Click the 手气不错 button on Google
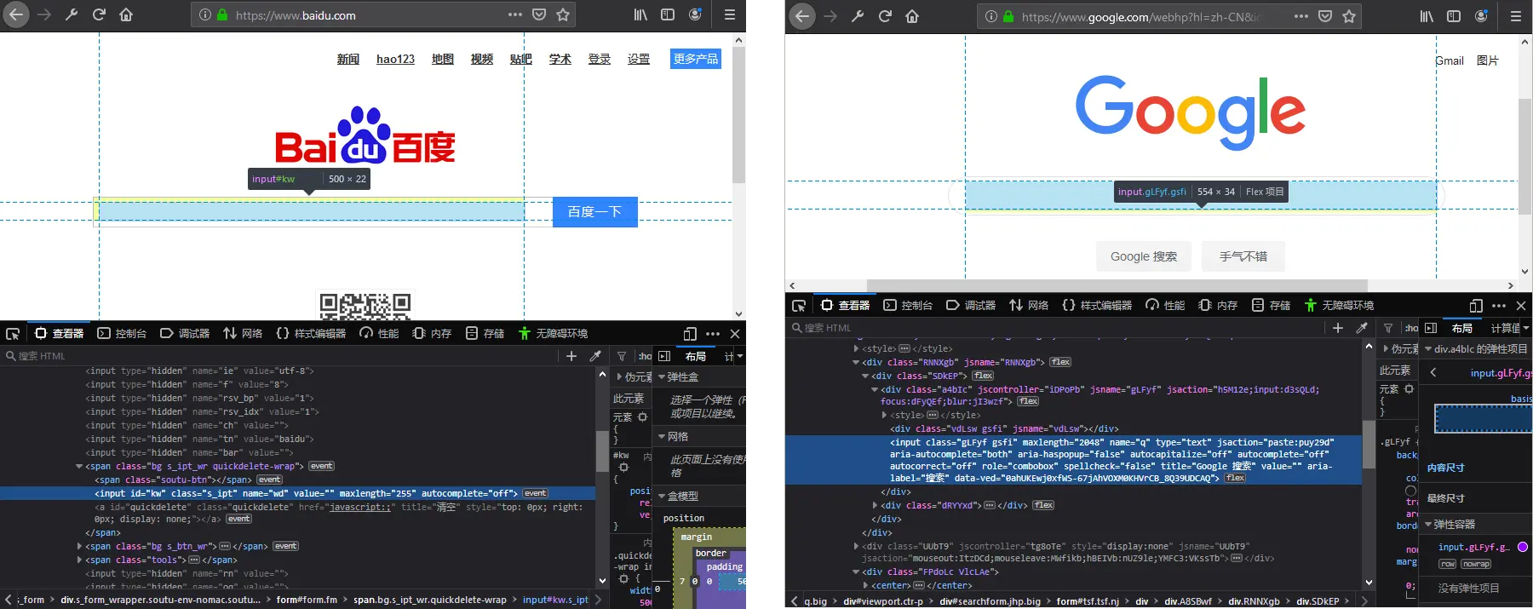Screen dimensions: 1533x609 (1243, 256)
